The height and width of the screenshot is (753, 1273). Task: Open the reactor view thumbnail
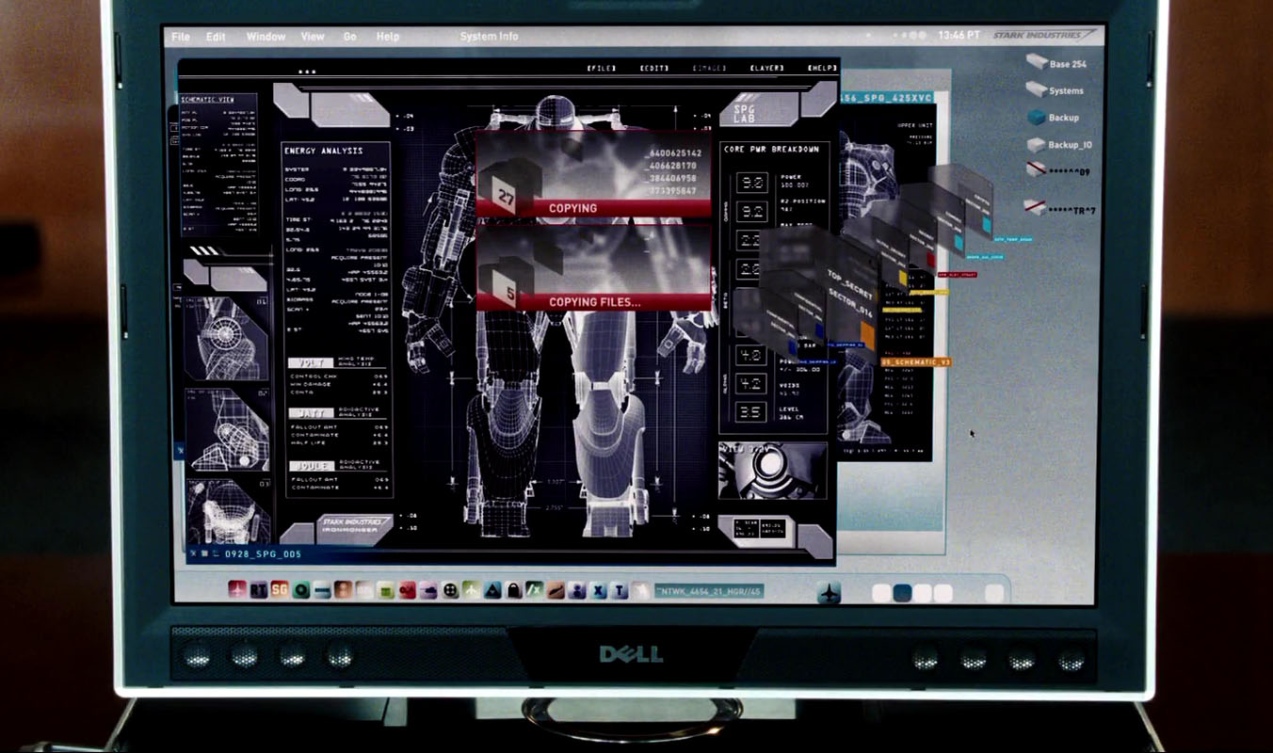click(772, 471)
